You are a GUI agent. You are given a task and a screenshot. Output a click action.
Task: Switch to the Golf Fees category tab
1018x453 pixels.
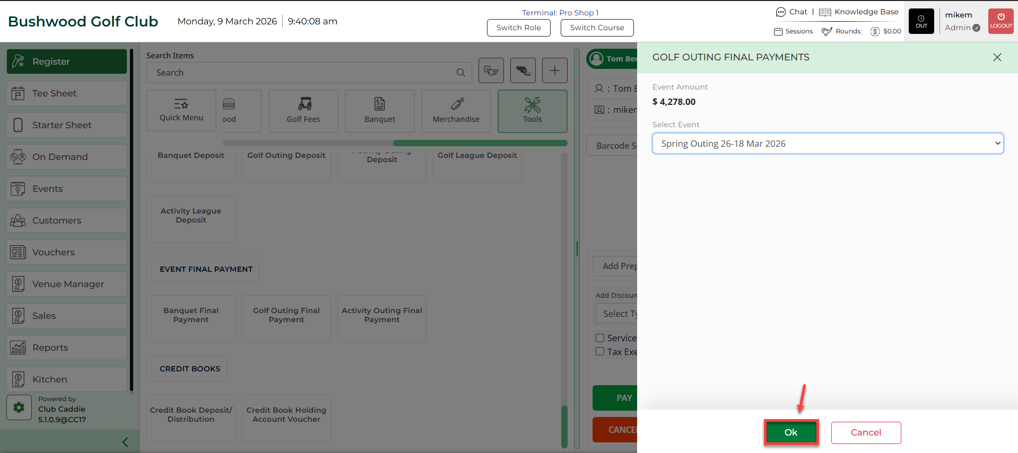(303, 111)
